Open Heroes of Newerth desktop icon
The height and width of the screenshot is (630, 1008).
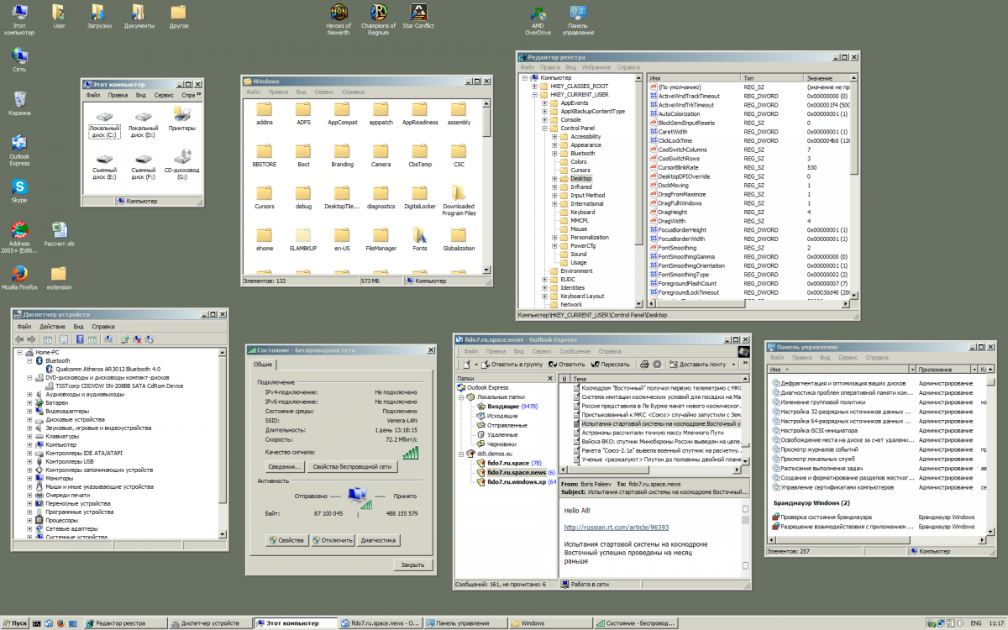click(338, 13)
